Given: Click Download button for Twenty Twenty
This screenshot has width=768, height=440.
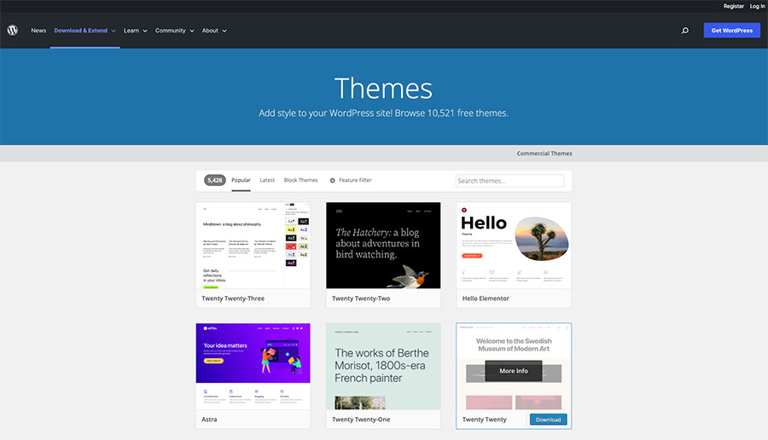Looking at the screenshot, I should [548, 420].
